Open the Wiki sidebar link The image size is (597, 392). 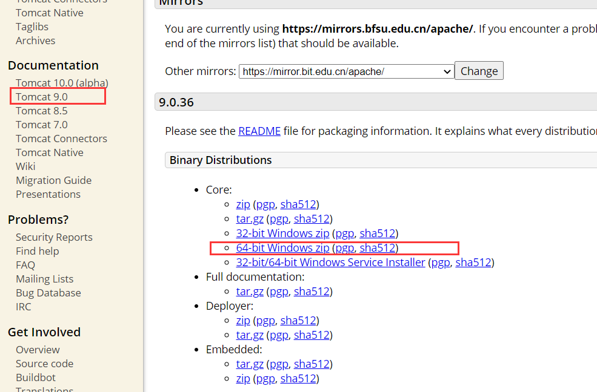tap(25, 166)
